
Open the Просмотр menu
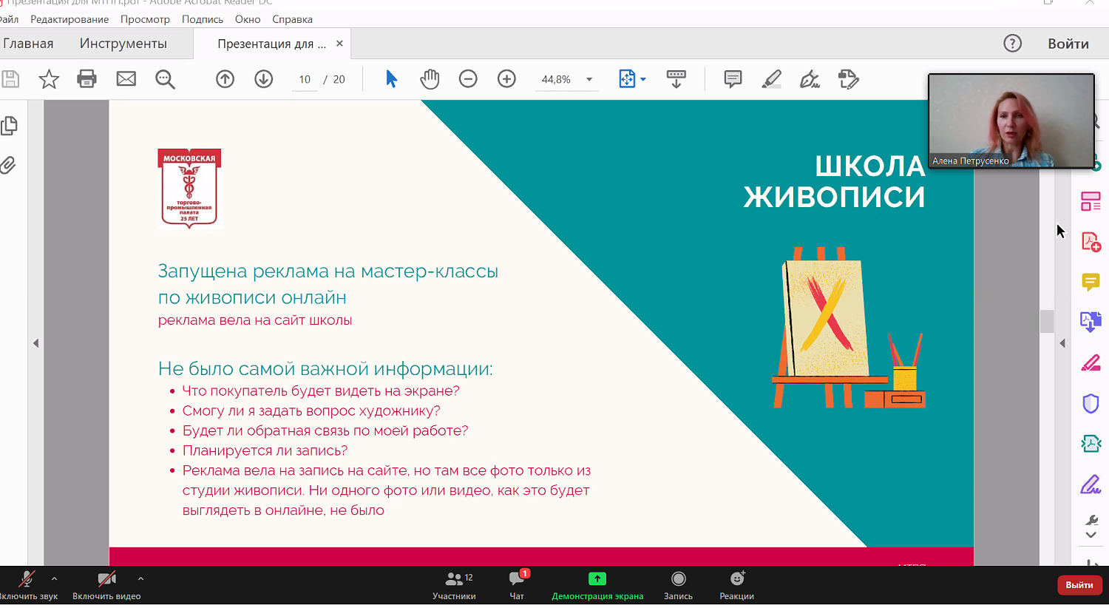(x=145, y=19)
